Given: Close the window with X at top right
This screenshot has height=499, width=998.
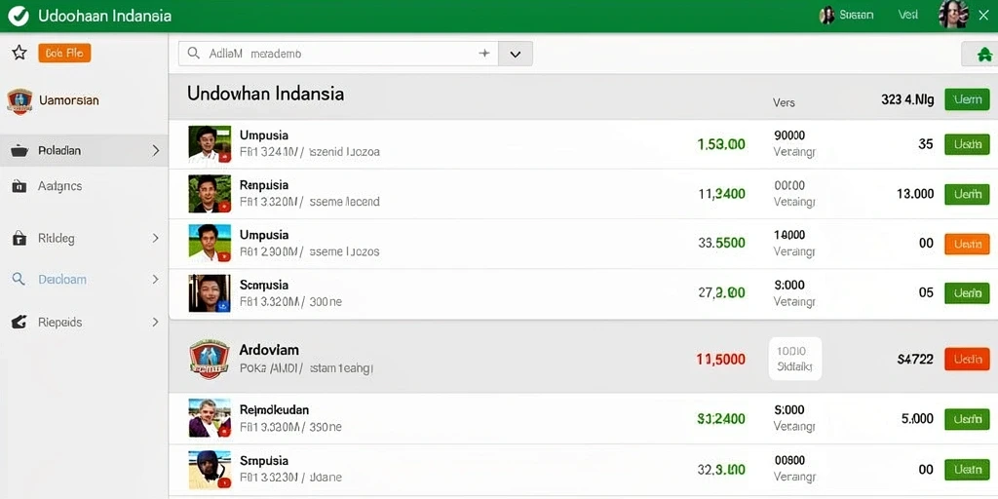Looking at the screenshot, I should coord(982,16).
